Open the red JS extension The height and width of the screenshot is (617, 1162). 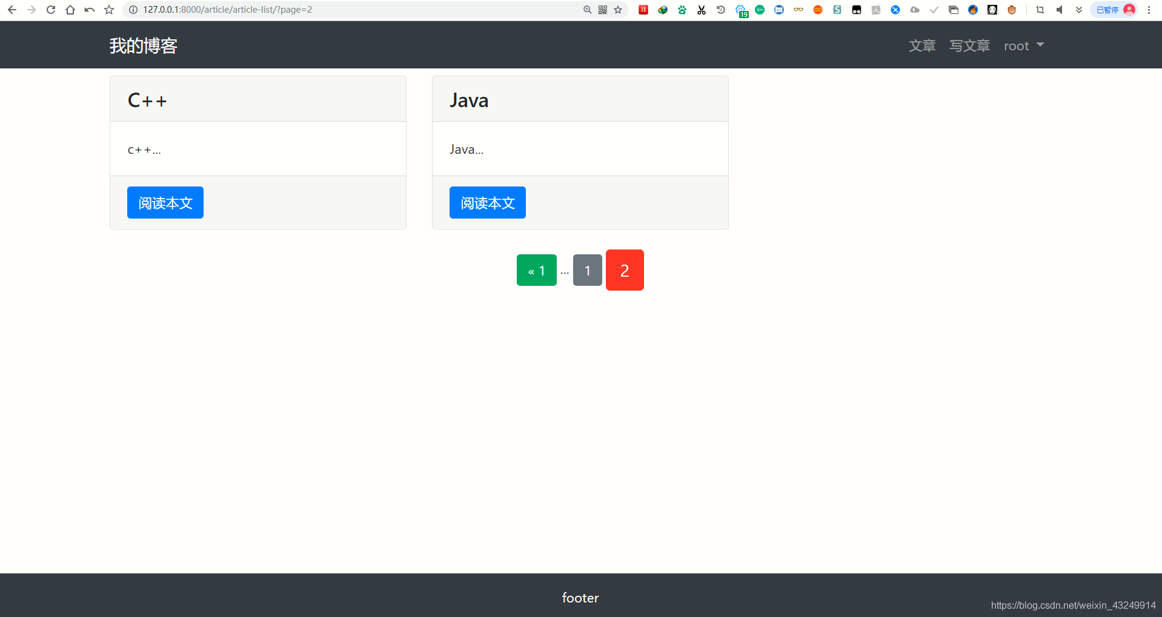tap(643, 10)
